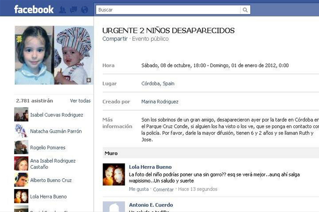319x212 pixels.
Task: Click Ver todas to see all attendees
Action: 80,101
